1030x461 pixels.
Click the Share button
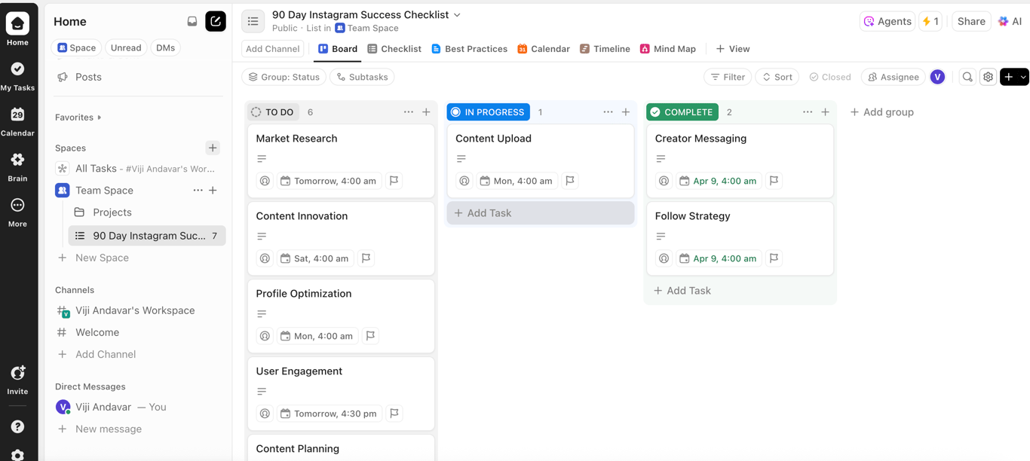coord(971,21)
